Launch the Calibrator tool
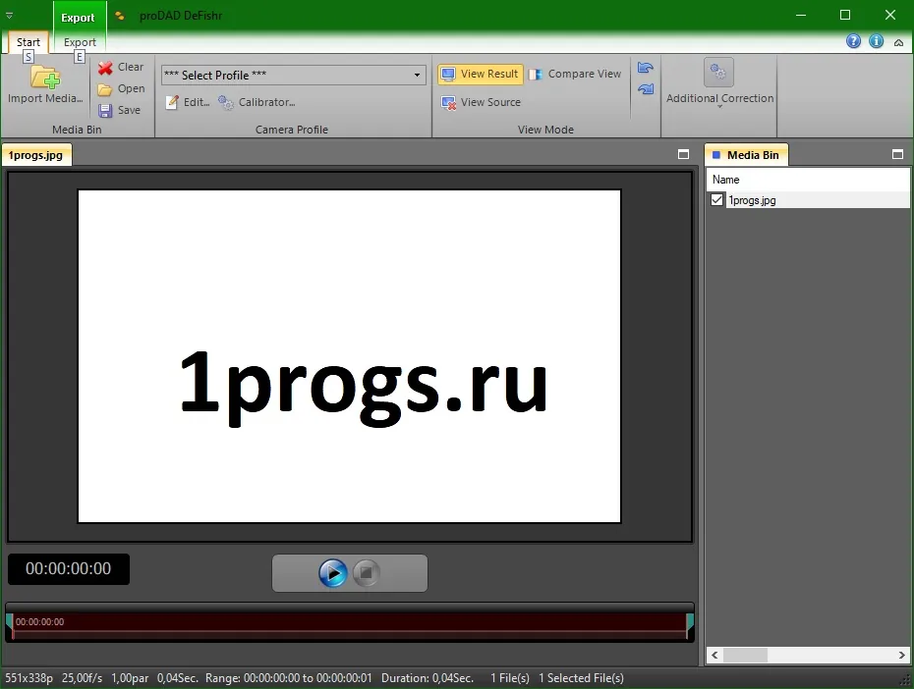Viewport: 914px width, 689px height. 257,102
